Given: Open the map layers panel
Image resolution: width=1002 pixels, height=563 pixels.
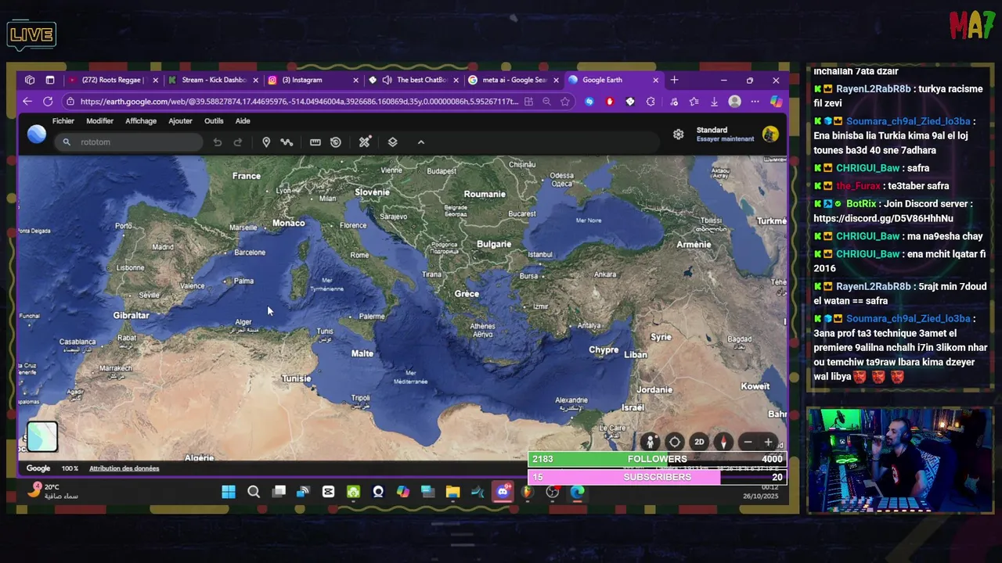Looking at the screenshot, I should coord(393,142).
